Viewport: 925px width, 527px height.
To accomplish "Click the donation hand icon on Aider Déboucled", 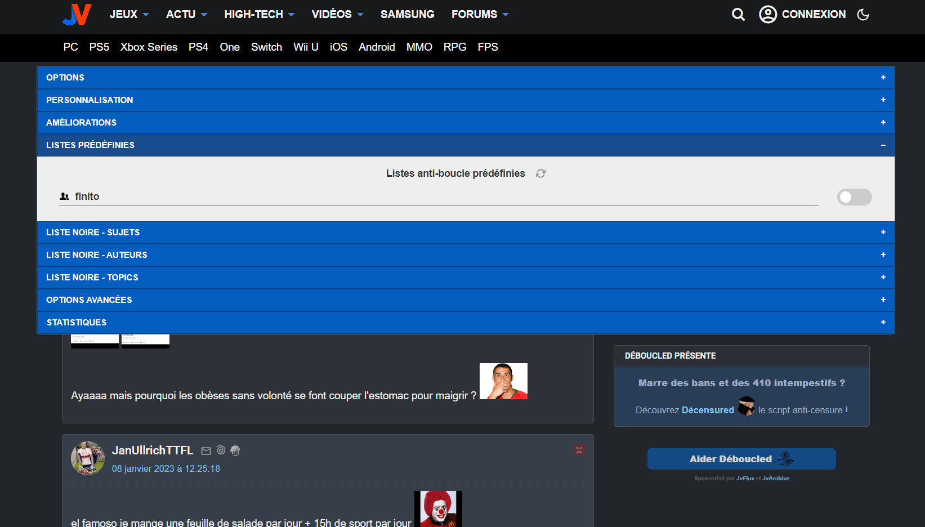I will coord(785,459).
